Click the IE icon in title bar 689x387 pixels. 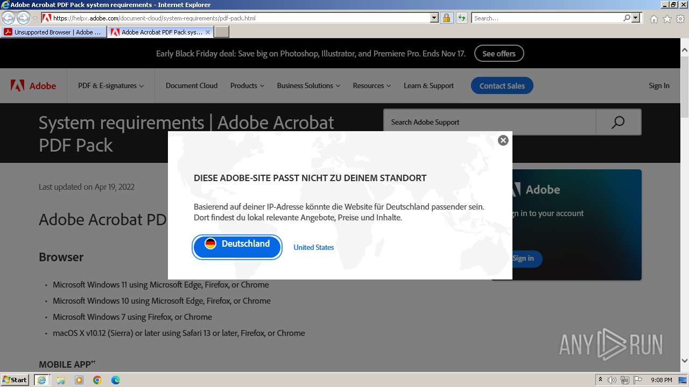click(5, 5)
